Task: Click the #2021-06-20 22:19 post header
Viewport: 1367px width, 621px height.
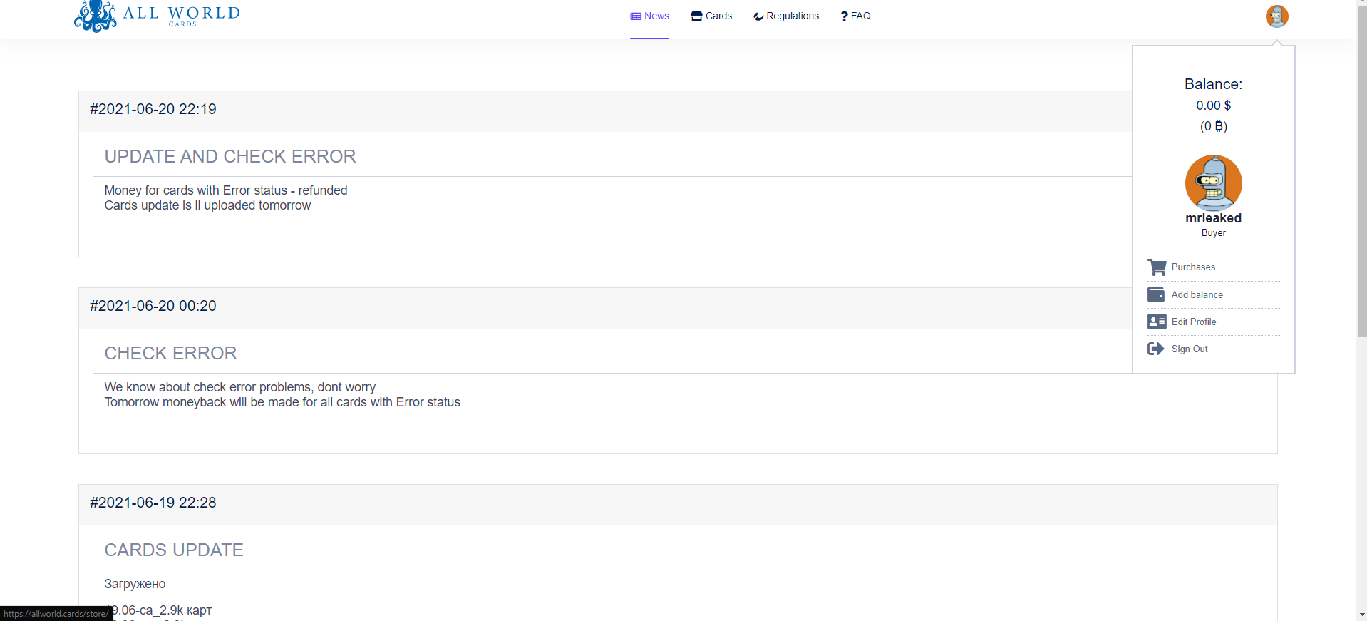Action: (153, 109)
